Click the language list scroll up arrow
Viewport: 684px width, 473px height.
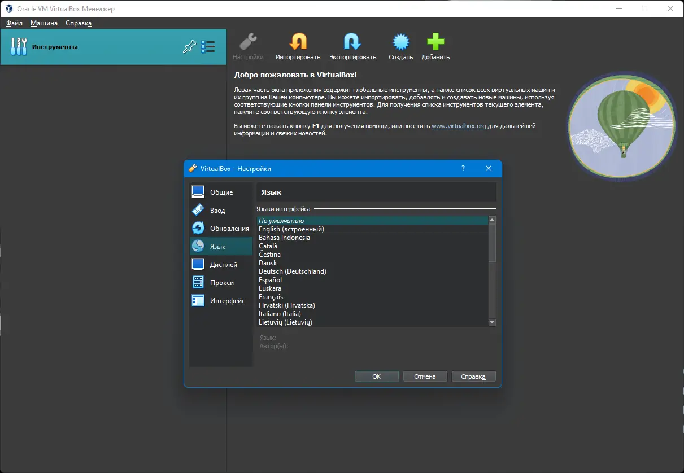click(x=492, y=220)
